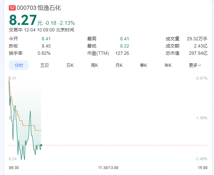Click the 成交量 volume figure
This screenshot has height=175, width=214.
[x=197, y=39]
